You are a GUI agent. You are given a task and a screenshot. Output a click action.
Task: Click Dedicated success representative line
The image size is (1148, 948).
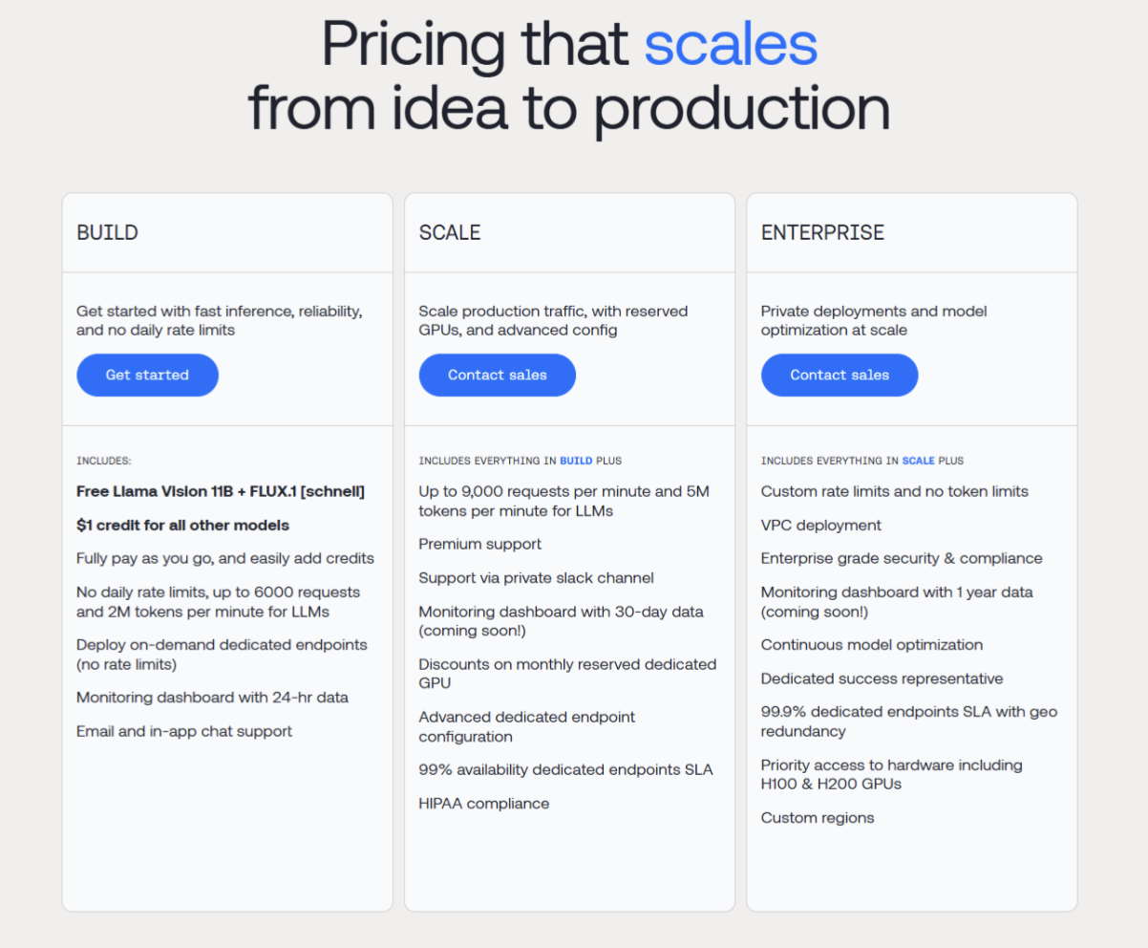882,679
